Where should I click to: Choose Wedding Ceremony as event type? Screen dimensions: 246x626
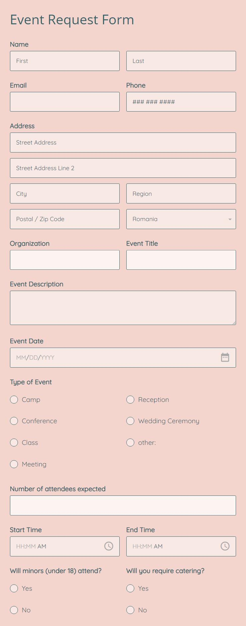pos(130,421)
